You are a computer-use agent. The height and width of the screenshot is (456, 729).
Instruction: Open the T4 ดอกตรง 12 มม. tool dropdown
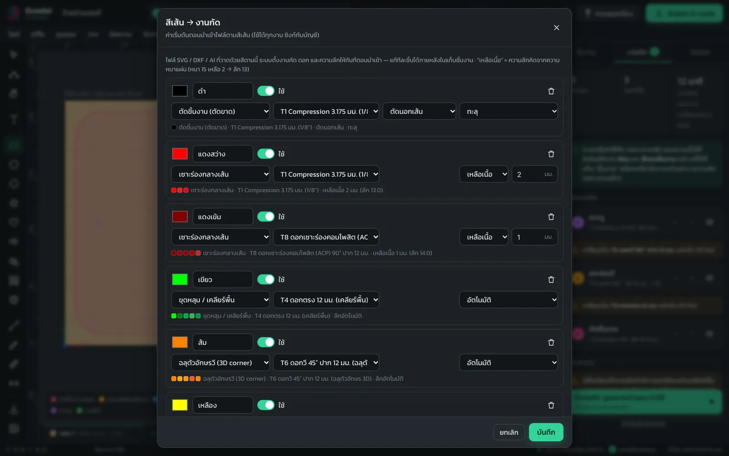[326, 300]
